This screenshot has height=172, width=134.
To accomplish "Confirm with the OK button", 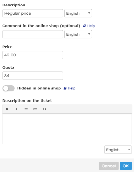I will pos(126,166).
